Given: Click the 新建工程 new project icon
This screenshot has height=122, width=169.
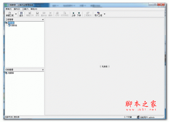Looking at the screenshot, I should [10, 13].
